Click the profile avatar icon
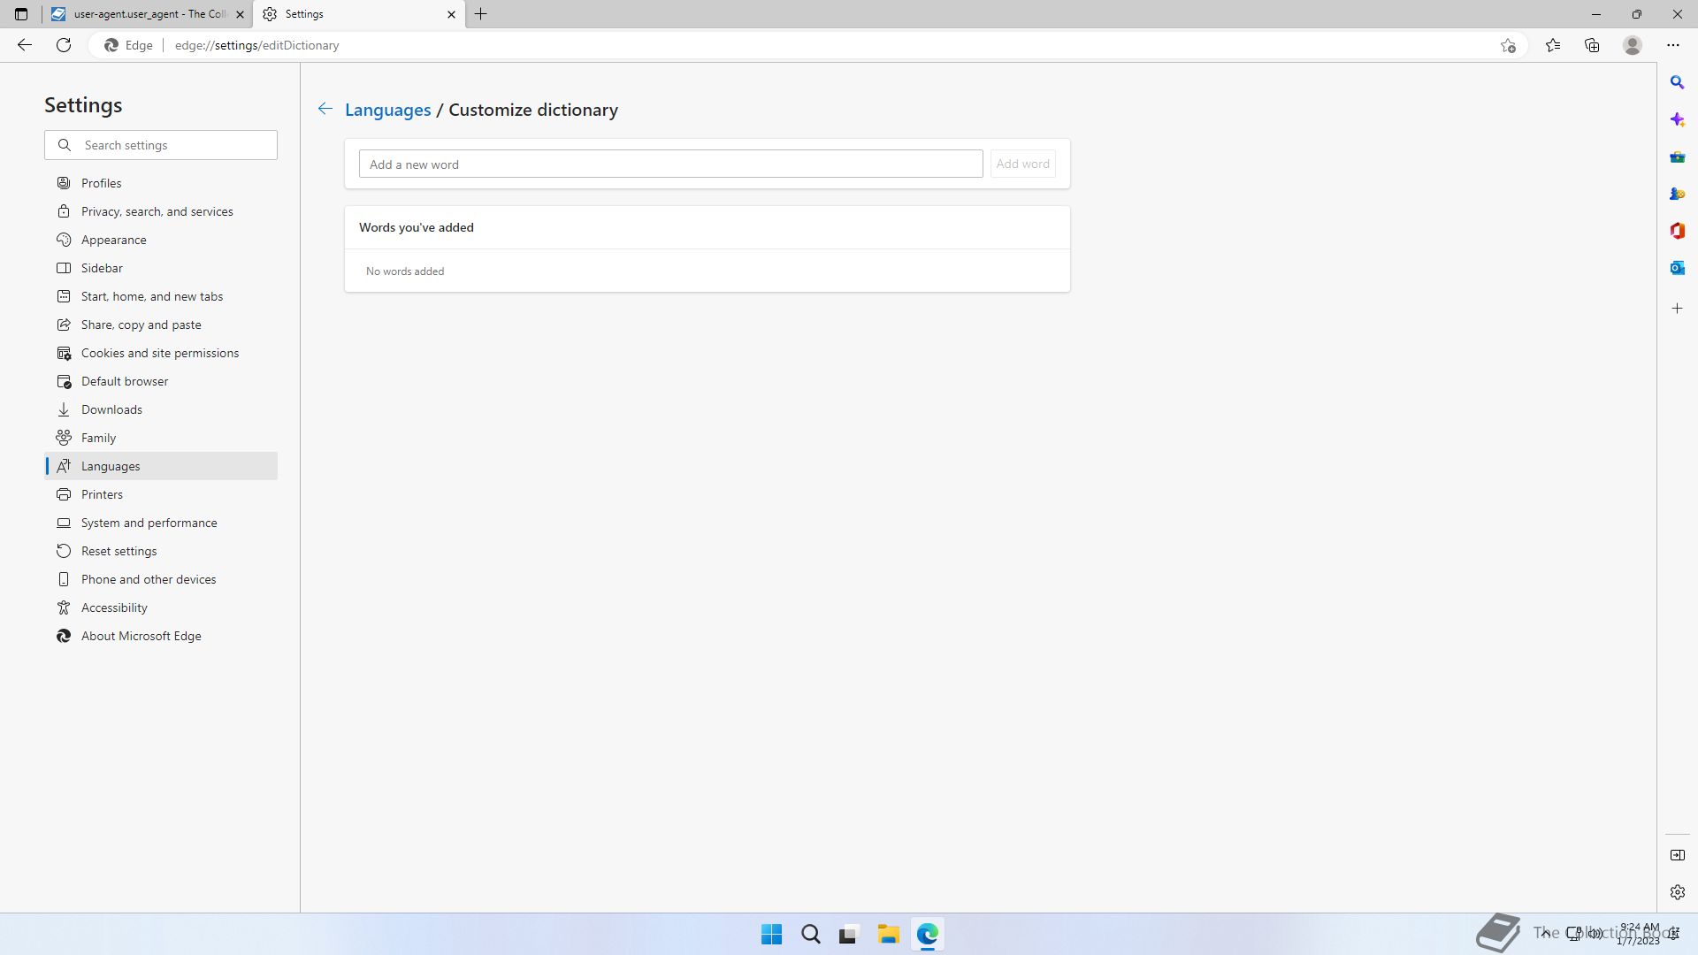The image size is (1698, 955). click(1633, 45)
